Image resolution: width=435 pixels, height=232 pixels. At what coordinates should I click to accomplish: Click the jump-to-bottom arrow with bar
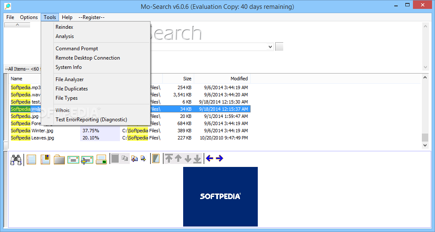(197, 159)
